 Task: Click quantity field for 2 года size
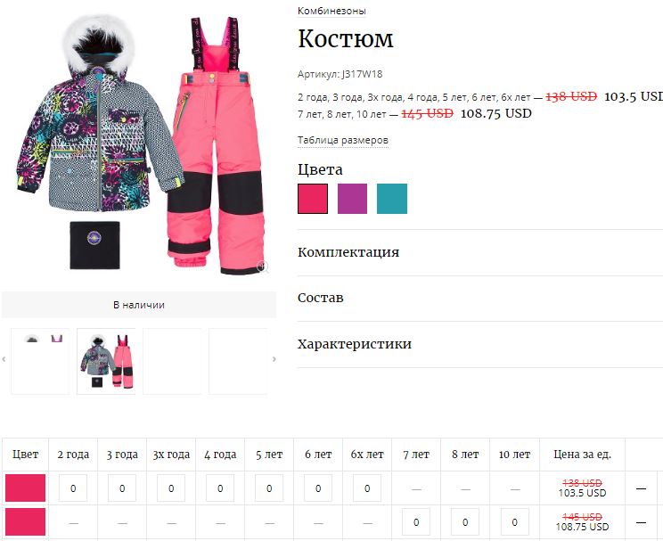tap(73, 488)
